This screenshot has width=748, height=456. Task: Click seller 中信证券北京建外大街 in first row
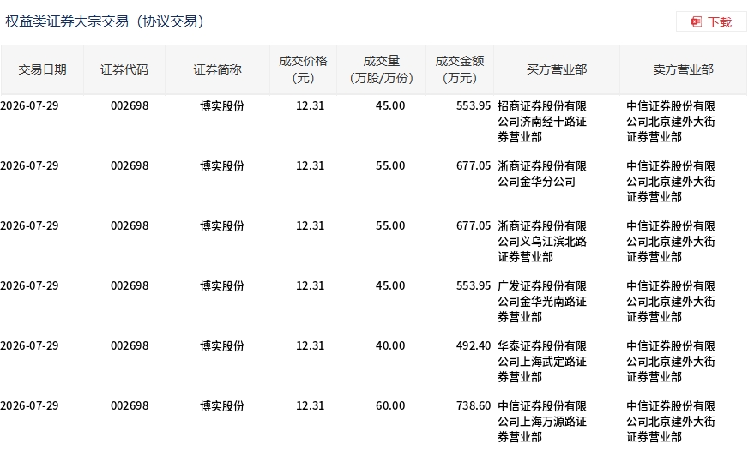[x=671, y=122]
